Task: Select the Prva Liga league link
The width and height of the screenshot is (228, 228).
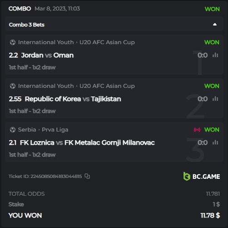Action: (x=55, y=130)
